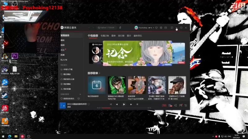Open the skin theme shirt icon
The width and height of the screenshot is (248, 139).
point(157,28)
